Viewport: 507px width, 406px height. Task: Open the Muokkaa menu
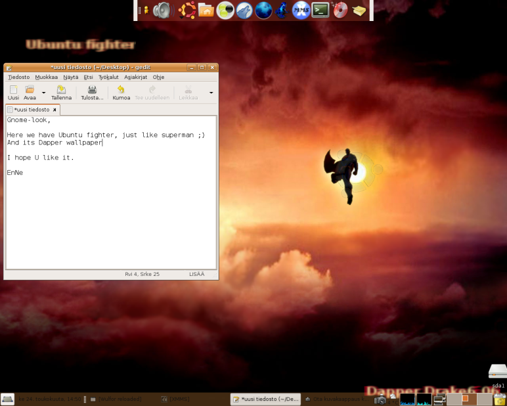coord(46,77)
